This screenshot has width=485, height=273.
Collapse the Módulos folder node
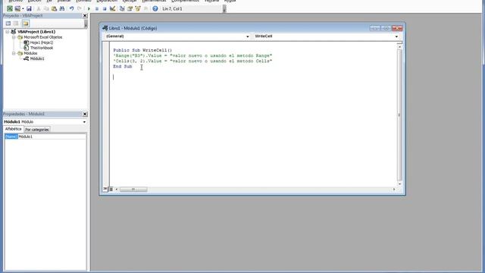click(14, 53)
